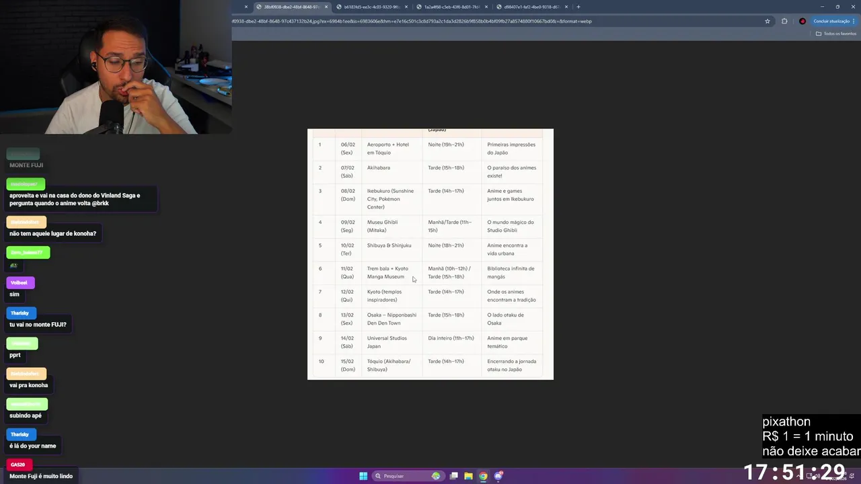The image size is (861, 484).
Task: Bookmark this page with the star icon
Action: (767, 21)
